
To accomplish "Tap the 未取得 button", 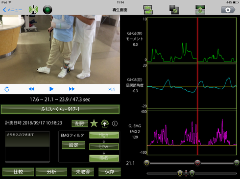I will click(x=83, y=172).
